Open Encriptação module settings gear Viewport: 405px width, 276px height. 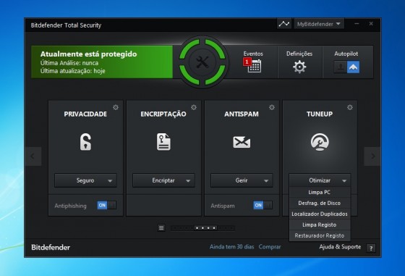click(194, 107)
